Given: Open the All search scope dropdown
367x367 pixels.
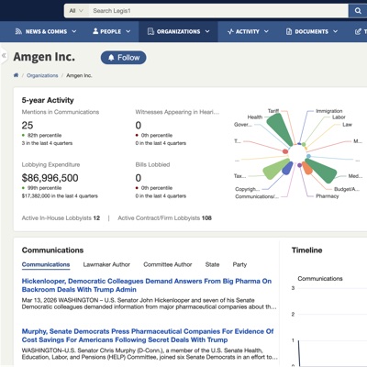Looking at the screenshot, I should (76, 11).
